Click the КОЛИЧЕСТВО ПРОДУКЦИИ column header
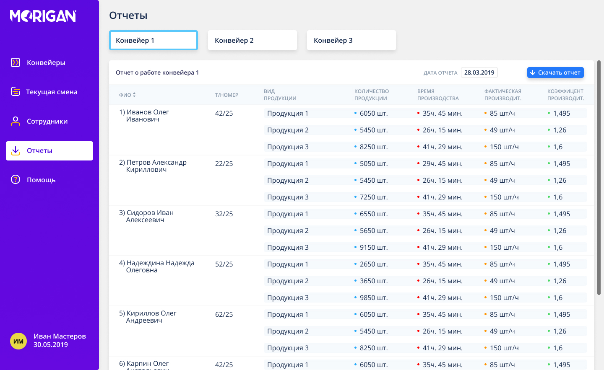The image size is (604, 370). 372,95
